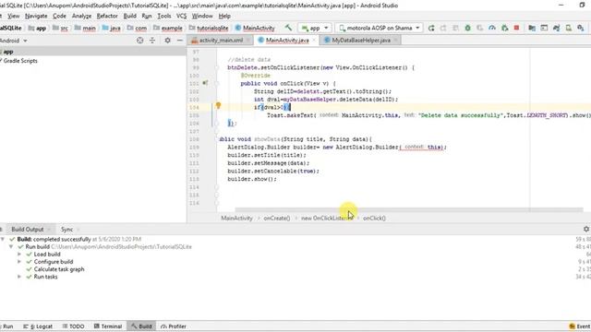Open the Build menu in the menu bar
The image size is (591, 332).
click(x=129, y=16)
